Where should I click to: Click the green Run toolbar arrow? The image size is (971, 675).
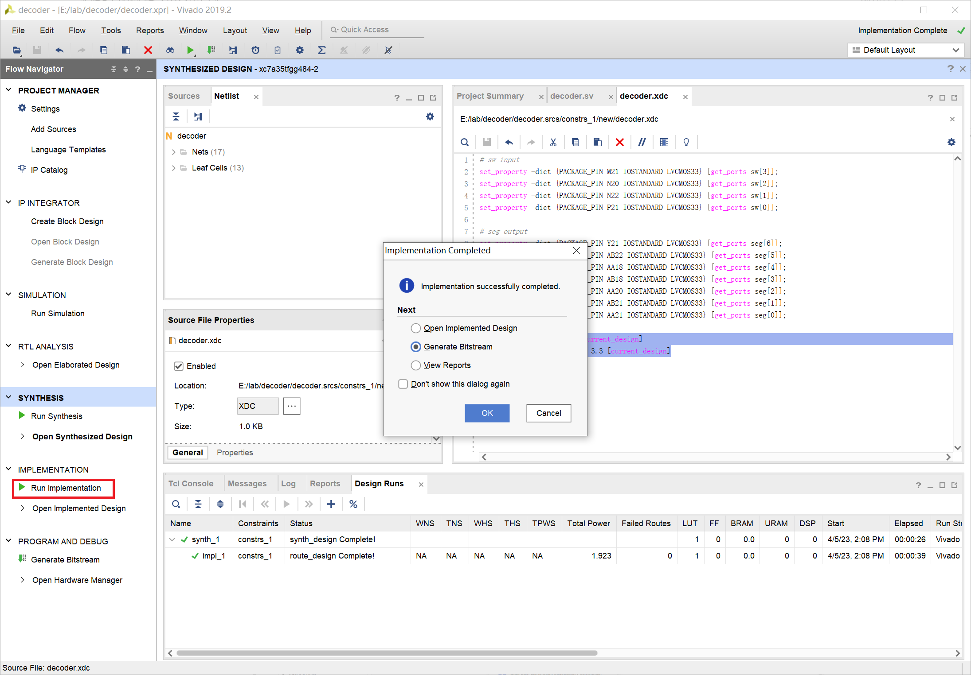pyautogui.click(x=190, y=50)
